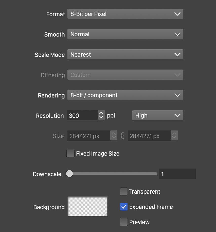Click the Dithering Custom dropdown
The image size is (216, 232).
(125, 75)
